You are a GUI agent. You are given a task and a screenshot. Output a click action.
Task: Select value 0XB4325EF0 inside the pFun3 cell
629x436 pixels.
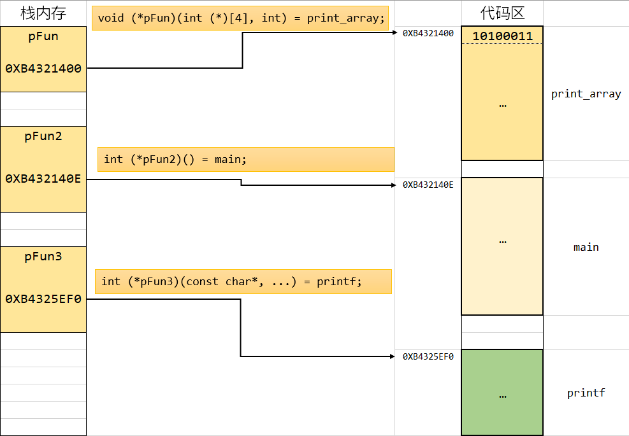pos(43,299)
